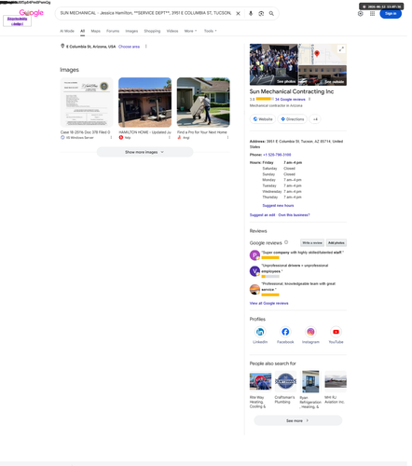The width and height of the screenshot is (412, 466).
Task: Open review "Professional, knowledgeable team with great service"
Action: (x=298, y=286)
